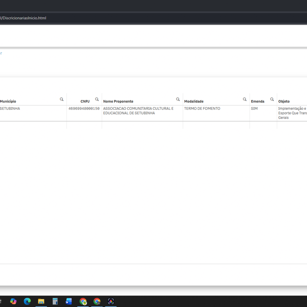Switch to Chrome with gray profile badge
This screenshot has width=307, height=307.
[x=97, y=301]
